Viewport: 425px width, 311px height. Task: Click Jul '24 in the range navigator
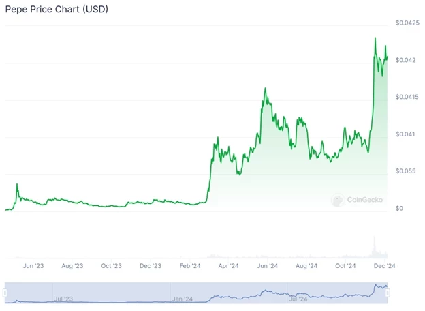coord(299,298)
